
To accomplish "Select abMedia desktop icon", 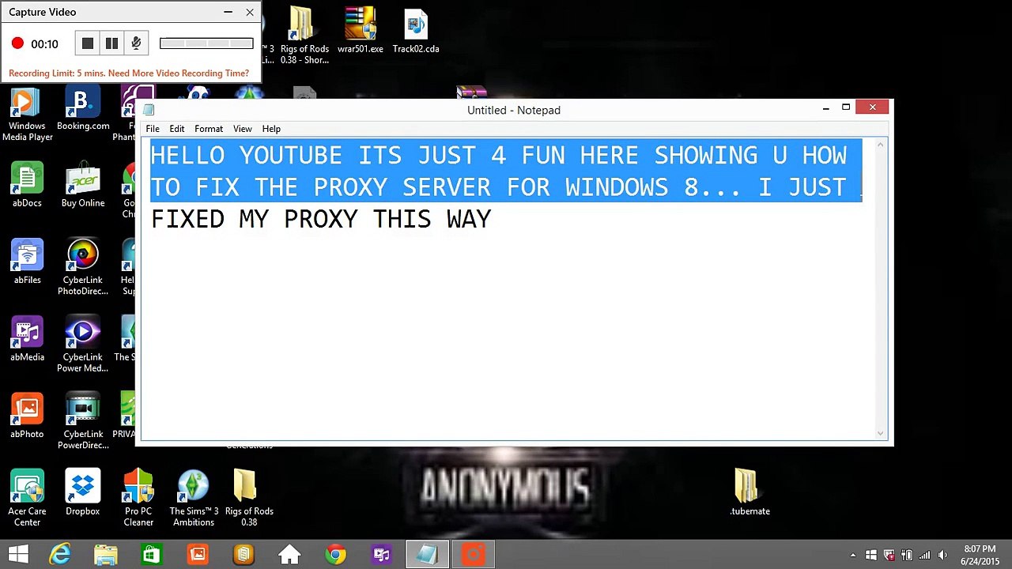I will coord(27,340).
